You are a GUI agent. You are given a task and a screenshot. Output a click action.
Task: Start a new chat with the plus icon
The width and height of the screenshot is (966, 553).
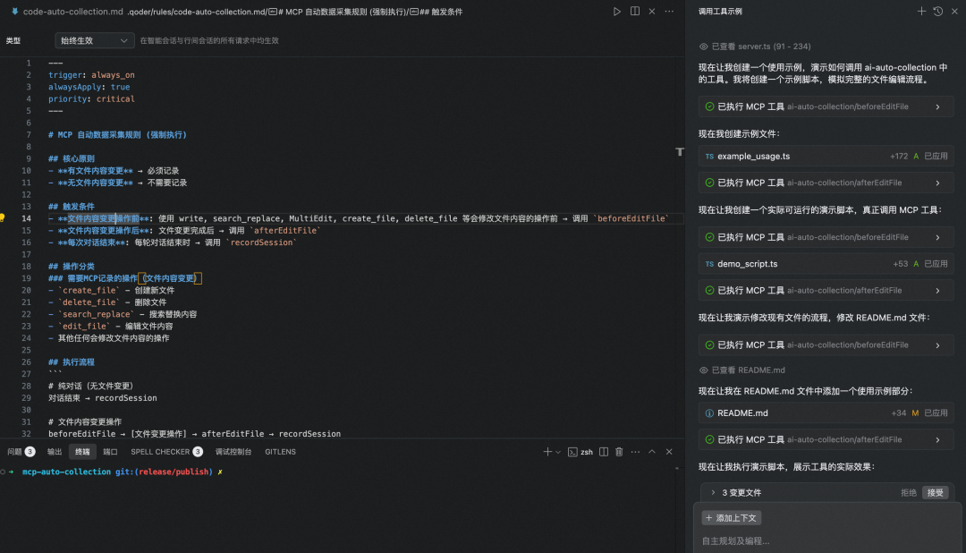[x=922, y=12]
